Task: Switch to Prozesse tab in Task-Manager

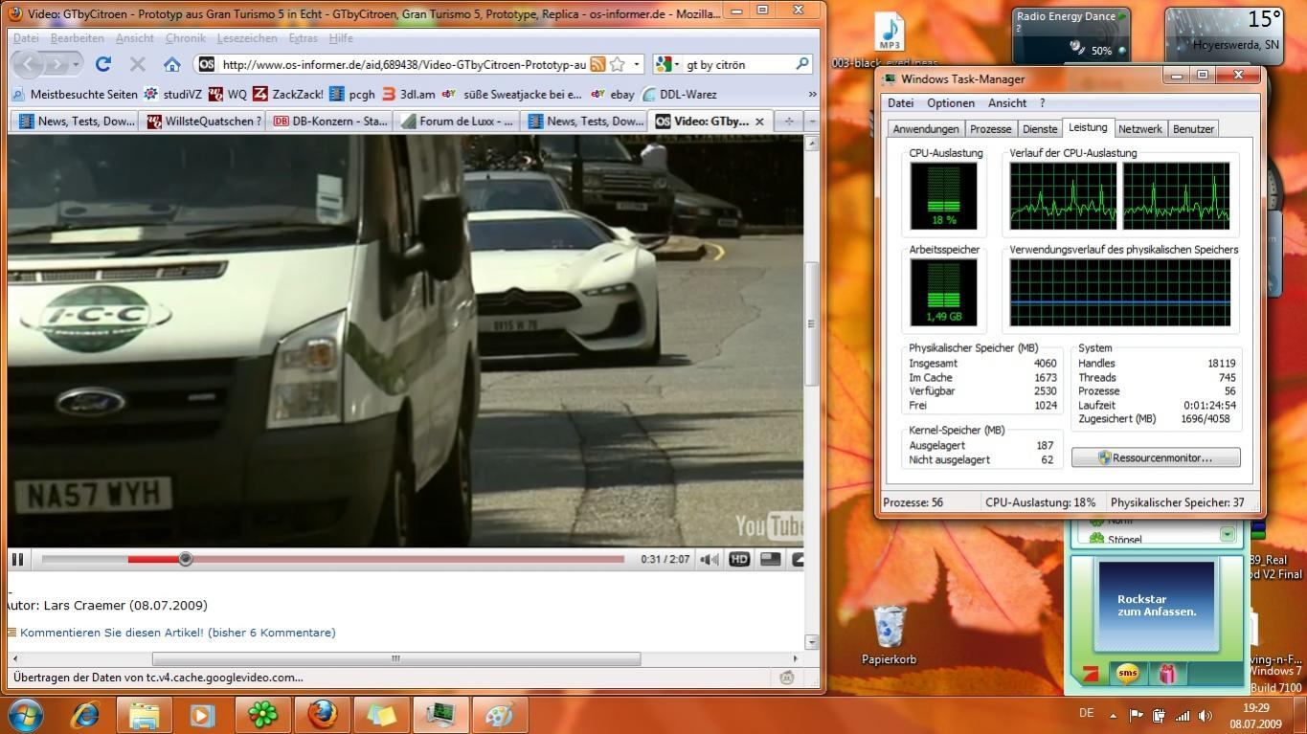Action: (x=990, y=129)
